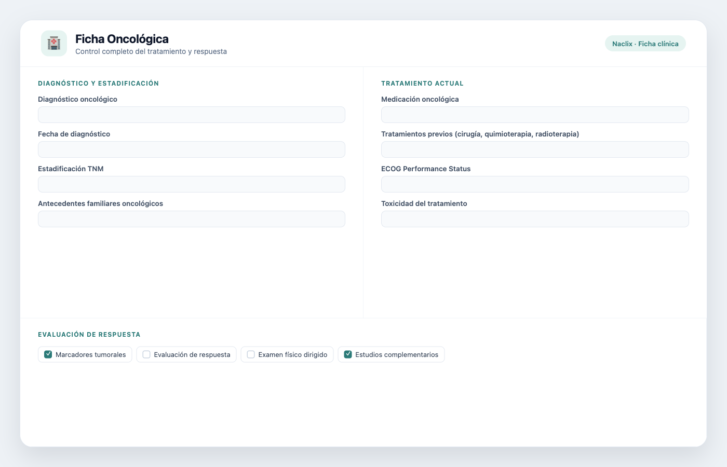Check the Evaluación de respuesta checkbox
The width and height of the screenshot is (727, 467).
click(146, 354)
